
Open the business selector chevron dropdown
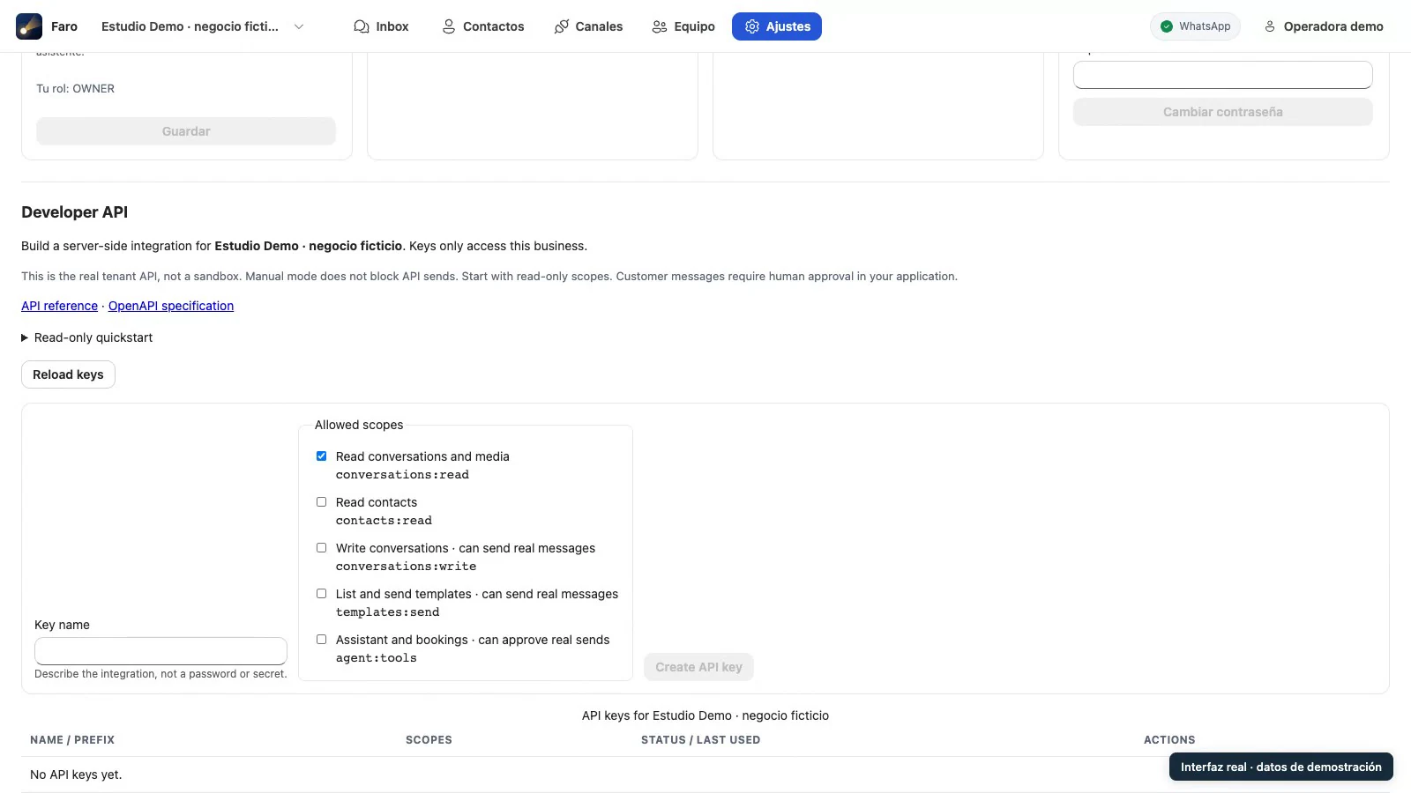point(299,26)
